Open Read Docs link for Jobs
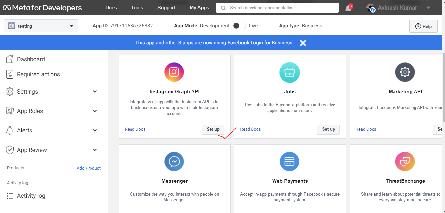This screenshot has width=445, height=213. (x=251, y=129)
